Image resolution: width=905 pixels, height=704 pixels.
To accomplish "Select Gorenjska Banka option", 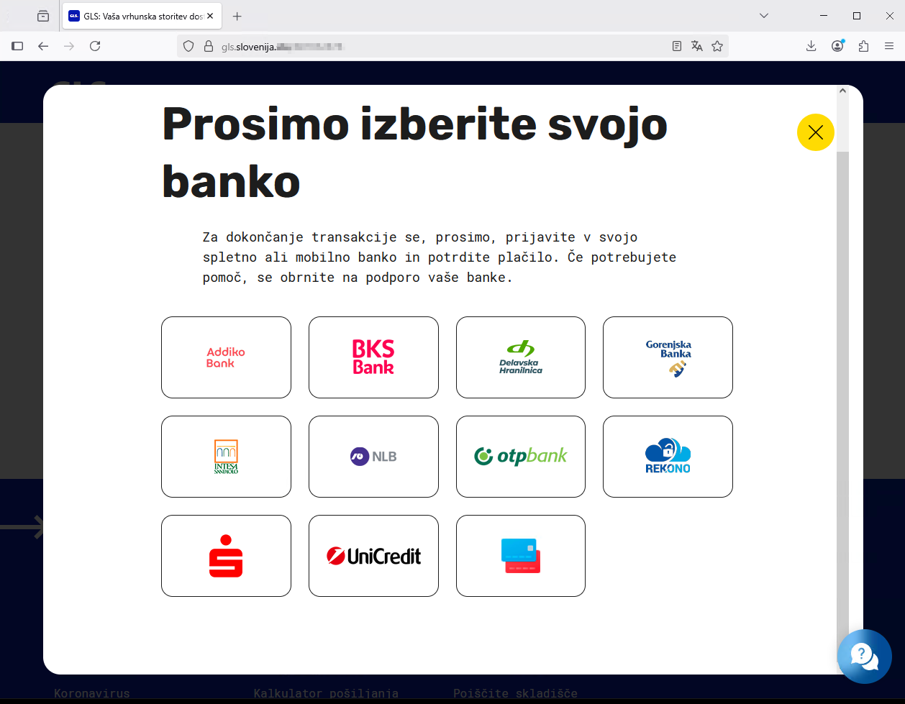I will 668,357.
